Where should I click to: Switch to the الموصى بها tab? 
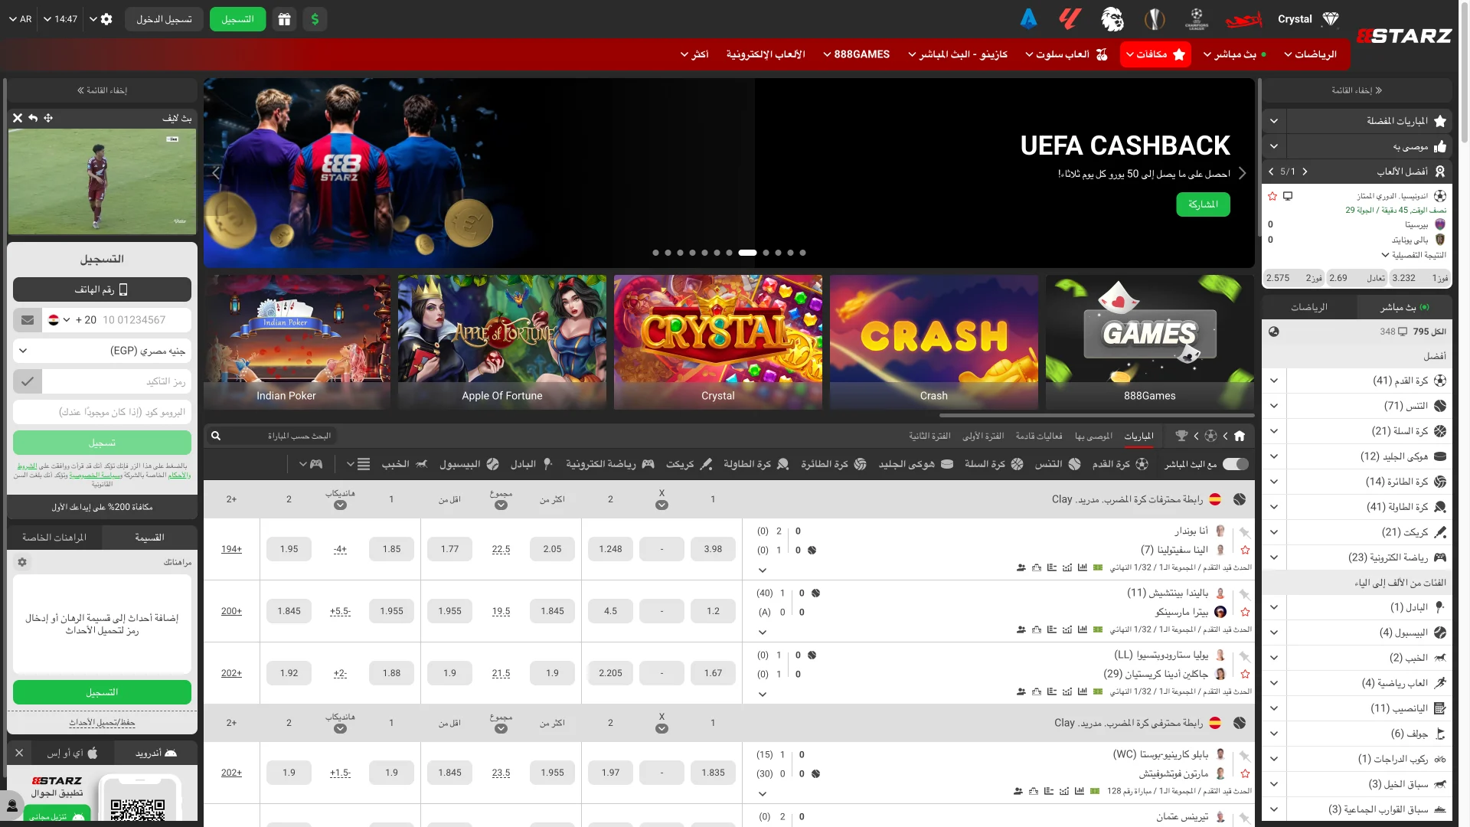tap(1093, 436)
